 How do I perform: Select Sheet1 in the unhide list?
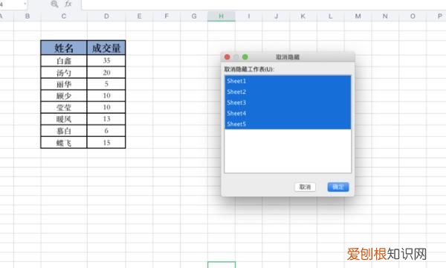tap(288, 81)
